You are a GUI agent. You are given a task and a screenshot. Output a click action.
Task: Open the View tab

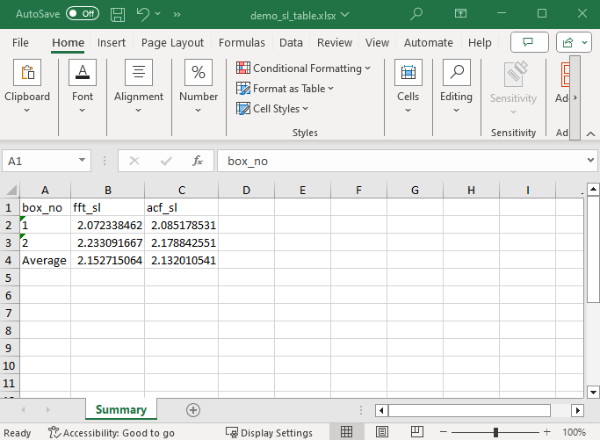tap(377, 42)
